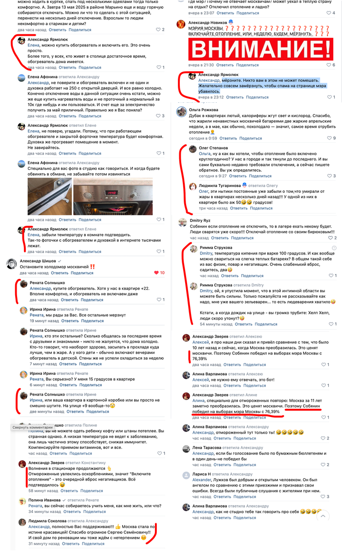Toggle like on Dmitry Ryz's comment

pos(332,238)
